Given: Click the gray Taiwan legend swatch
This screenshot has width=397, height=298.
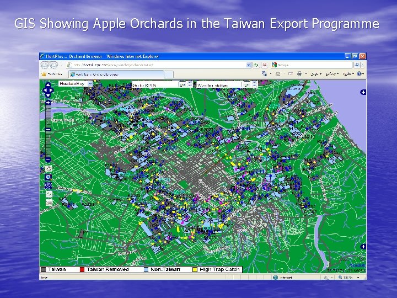Looking at the screenshot, I should pyautogui.click(x=44, y=270).
